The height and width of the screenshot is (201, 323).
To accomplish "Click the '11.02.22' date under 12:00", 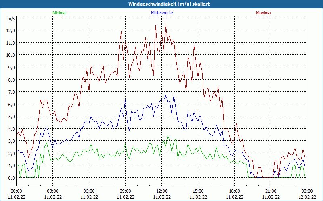I will [x=162, y=197].
